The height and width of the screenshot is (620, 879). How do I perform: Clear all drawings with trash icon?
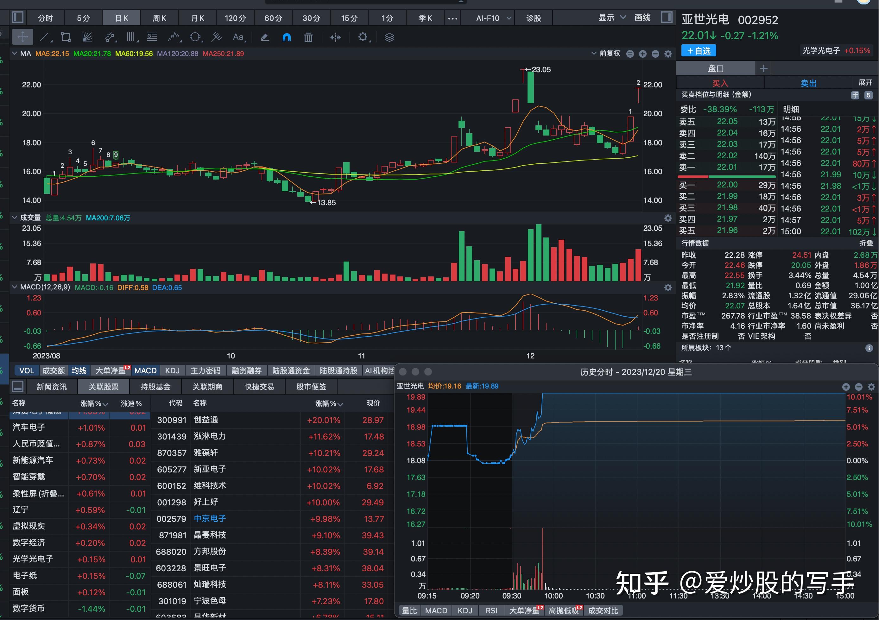(308, 37)
